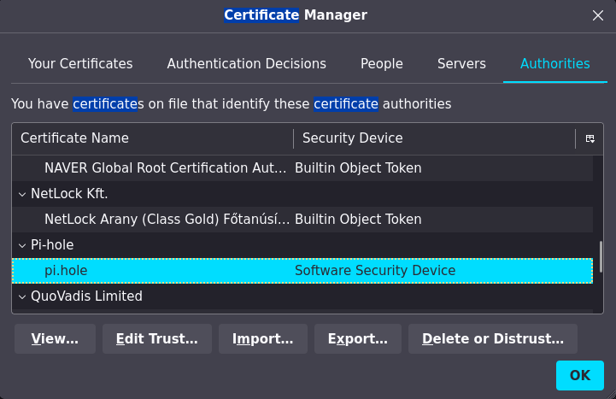The width and height of the screenshot is (616, 399).
Task: Click the View... button
Action: click(x=55, y=338)
